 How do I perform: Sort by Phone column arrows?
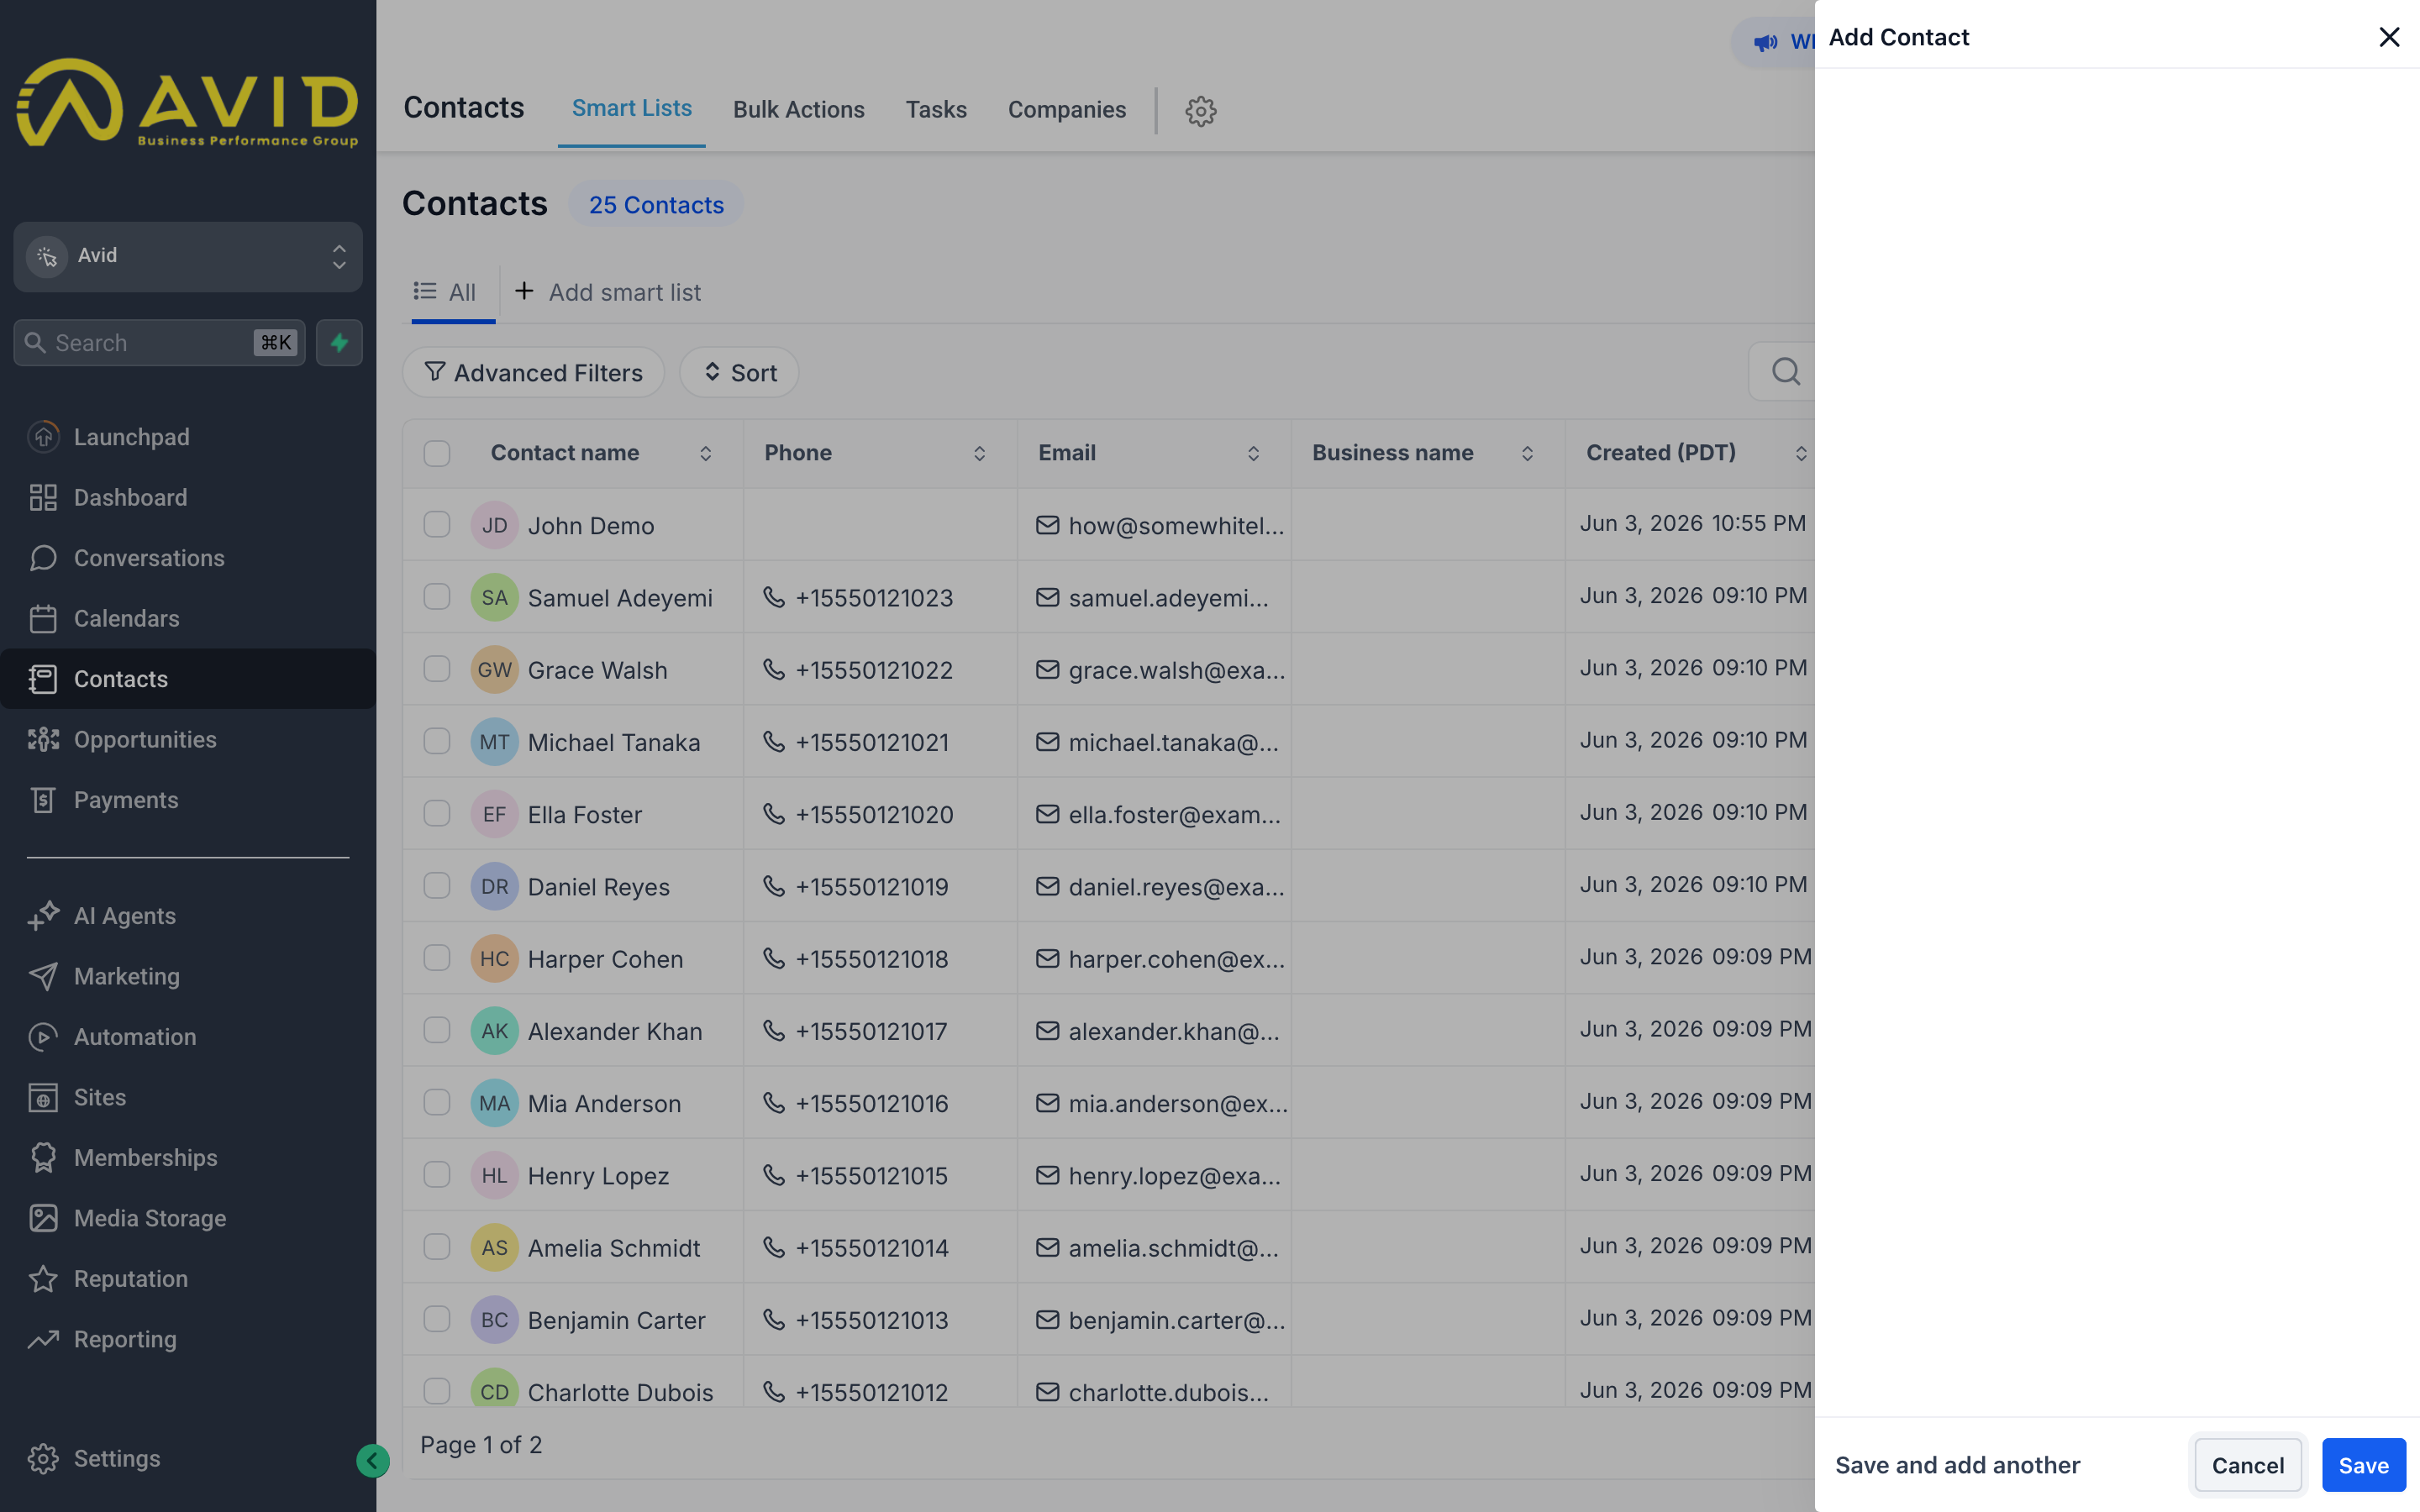click(x=979, y=454)
